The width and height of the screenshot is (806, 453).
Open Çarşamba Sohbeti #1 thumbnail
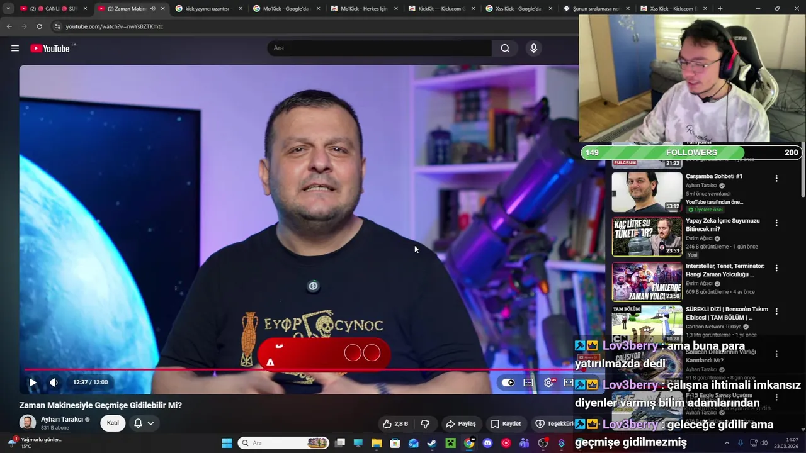click(647, 193)
